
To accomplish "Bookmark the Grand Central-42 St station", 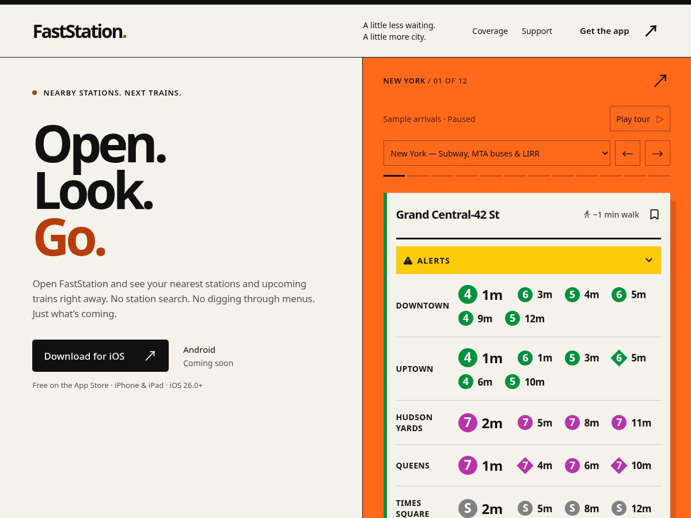I will 655,214.
